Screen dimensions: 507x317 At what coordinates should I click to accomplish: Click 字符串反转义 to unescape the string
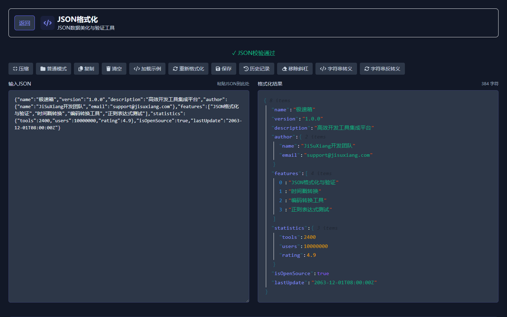click(382, 69)
